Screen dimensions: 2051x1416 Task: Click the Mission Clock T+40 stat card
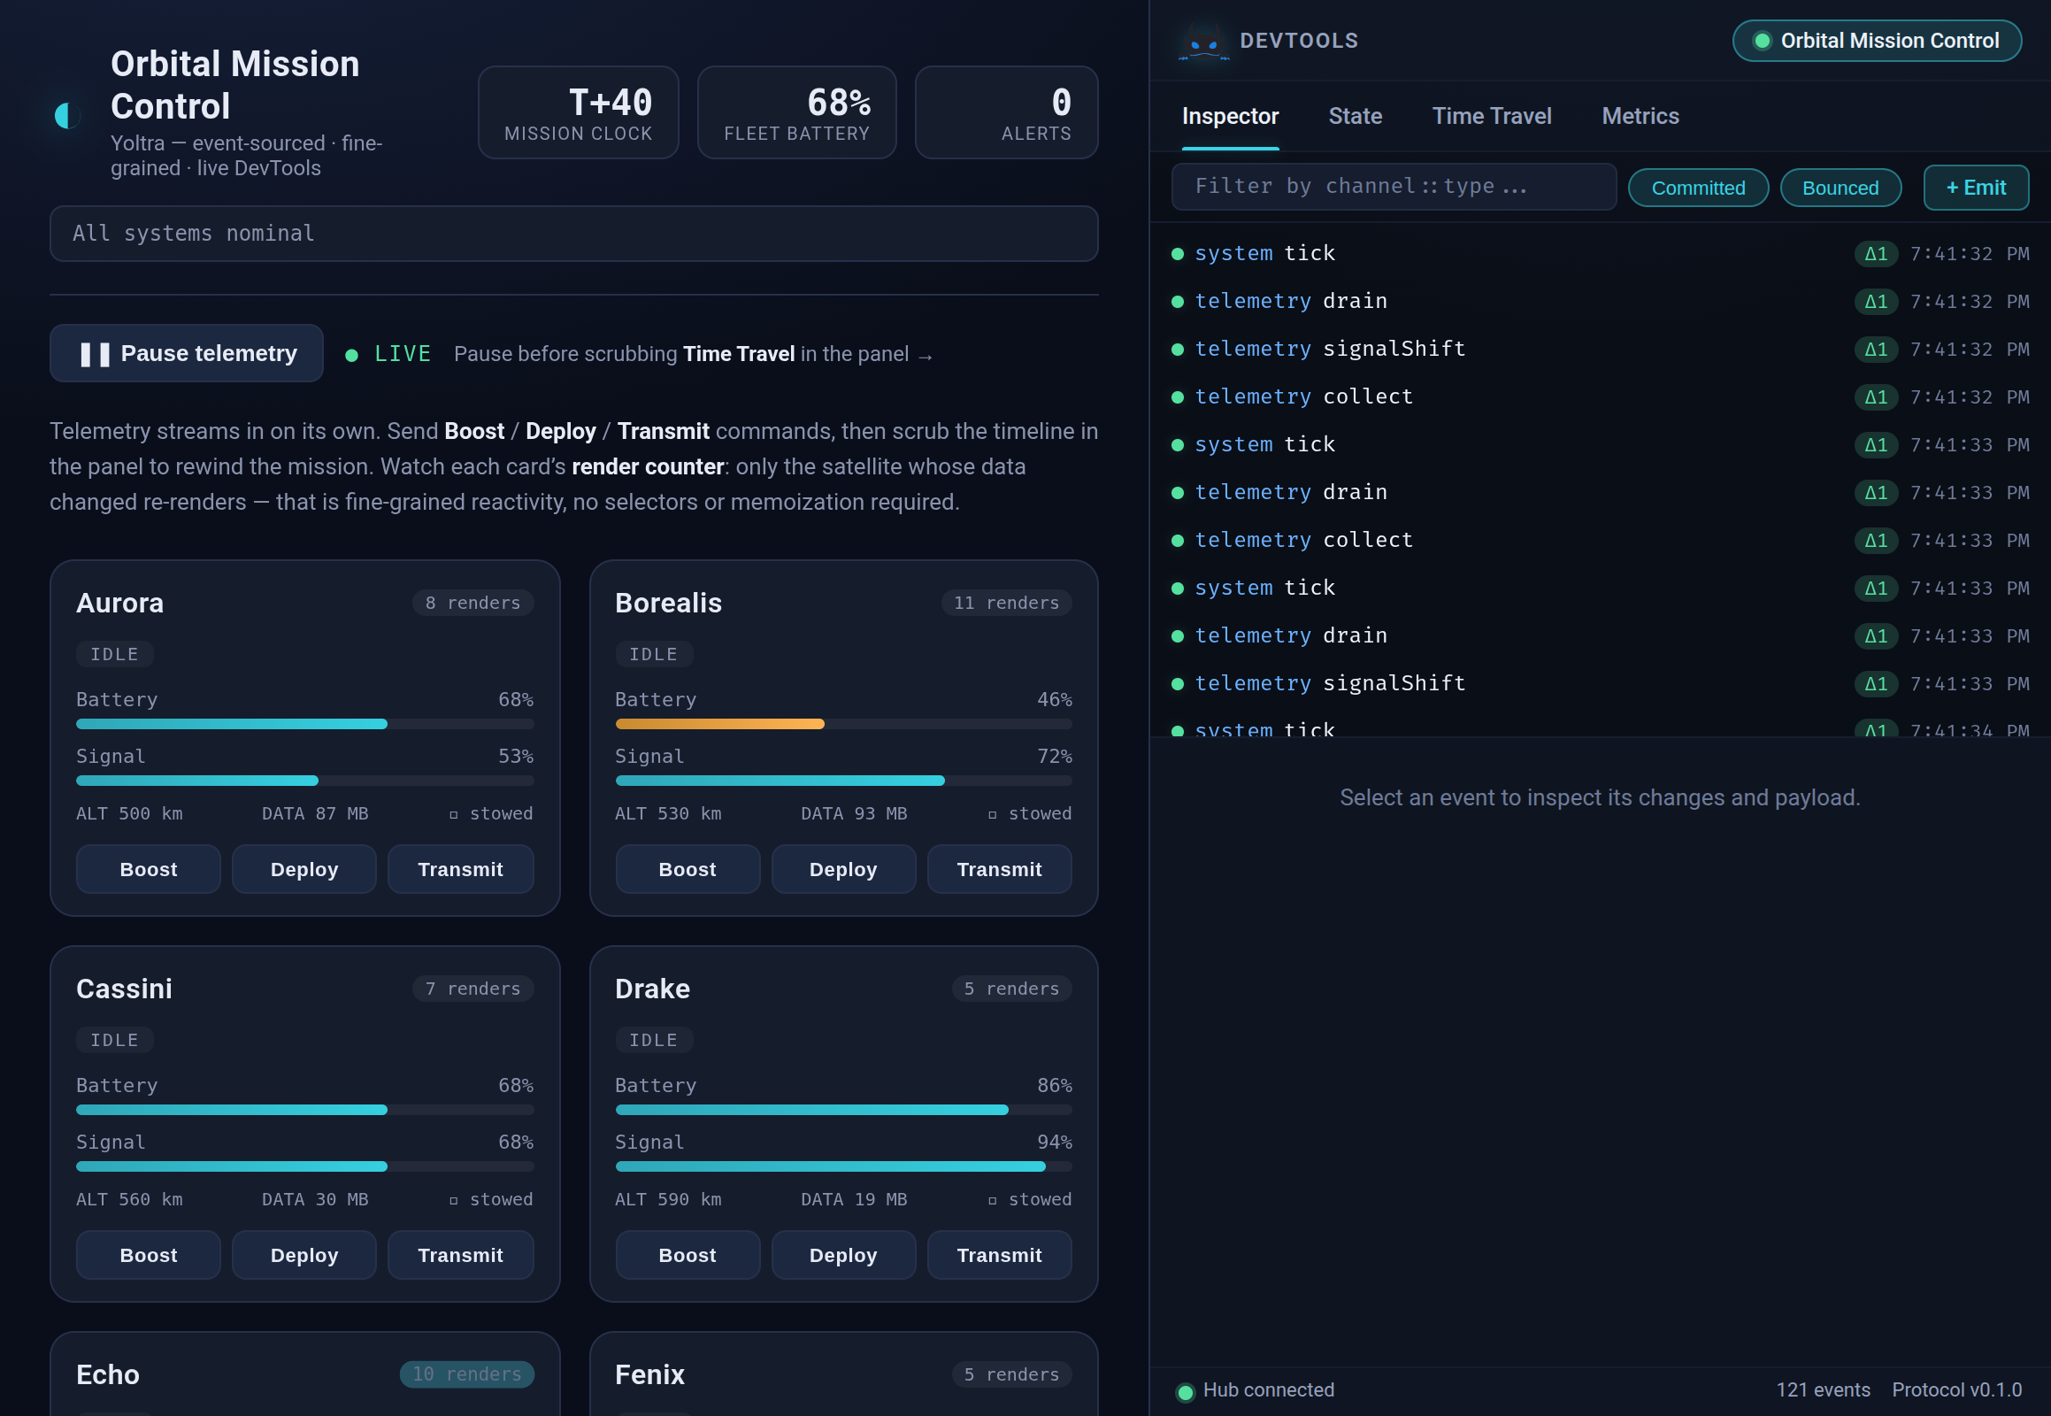[x=579, y=112]
